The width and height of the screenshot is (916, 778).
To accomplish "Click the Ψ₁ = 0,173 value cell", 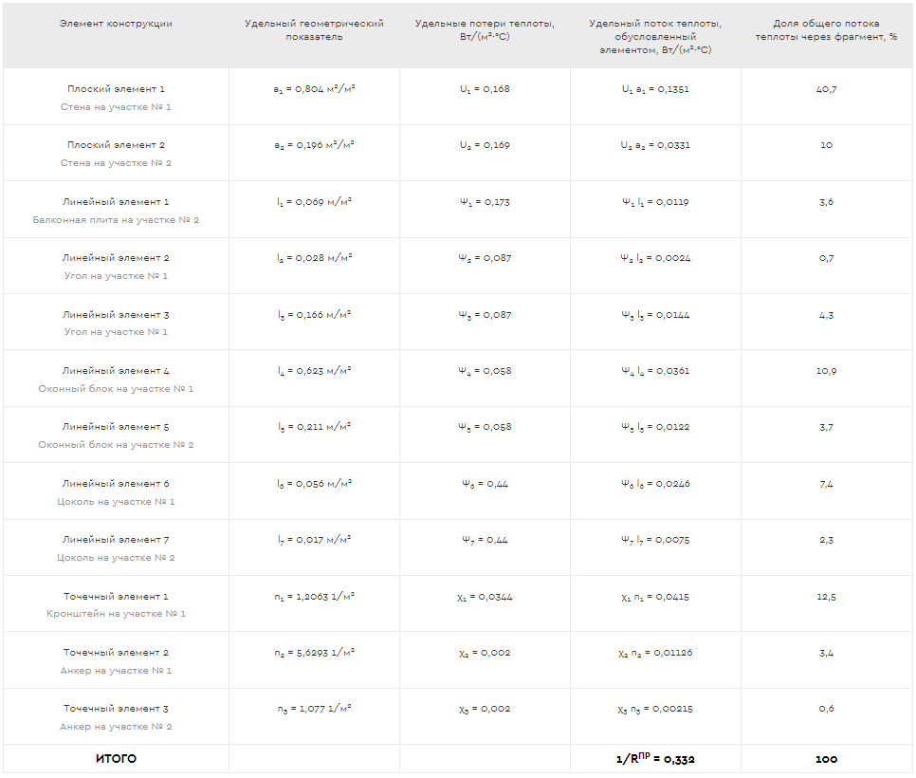I will pos(485,202).
